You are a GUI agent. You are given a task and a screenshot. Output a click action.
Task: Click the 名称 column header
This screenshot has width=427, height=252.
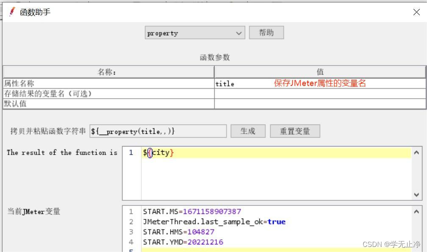pos(108,72)
